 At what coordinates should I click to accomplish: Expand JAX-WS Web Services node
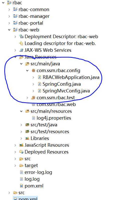point(15,50)
